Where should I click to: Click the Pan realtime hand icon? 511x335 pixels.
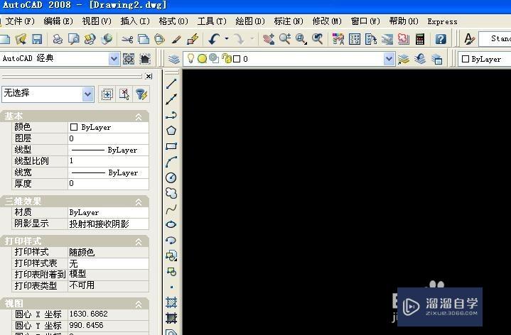(269, 39)
